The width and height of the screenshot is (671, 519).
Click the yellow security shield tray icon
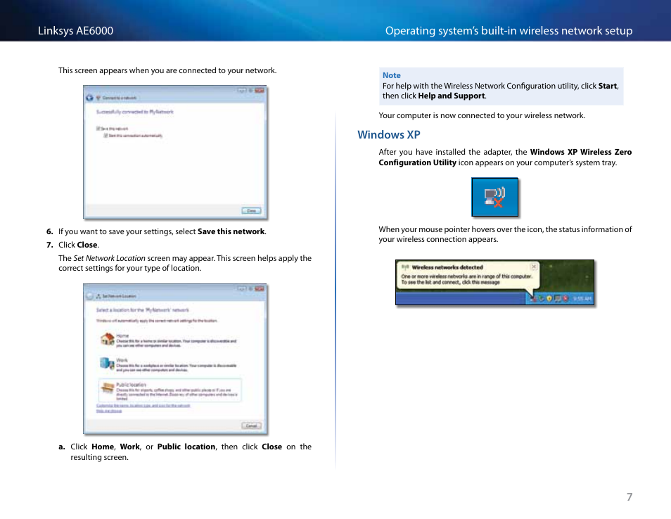[x=549, y=298]
